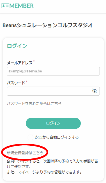Click the パスワード field label

[x=16, y=83]
